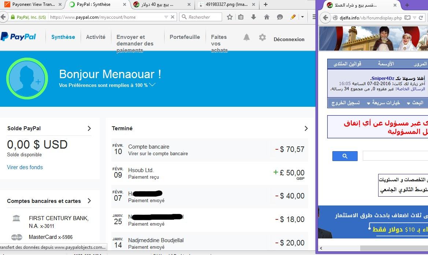Open the Janv. 25 $18,00 payment row
Viewport: 428px width, 255px height.
[210, 220]
